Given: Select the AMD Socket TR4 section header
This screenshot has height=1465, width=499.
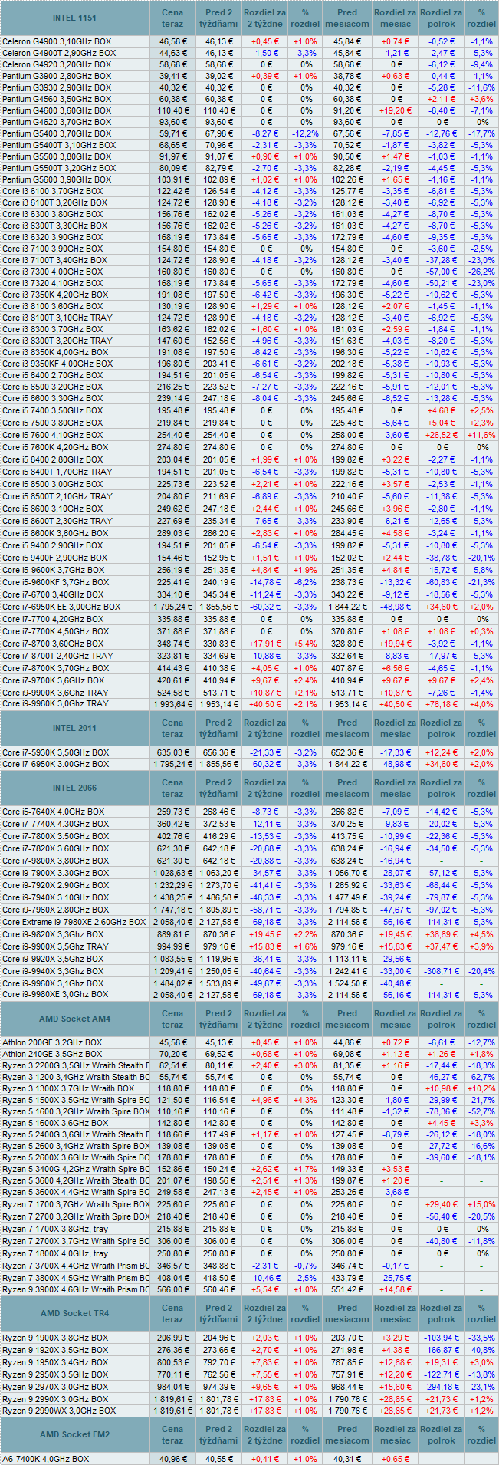Looking at the screenshot, I should point(75,1313).
